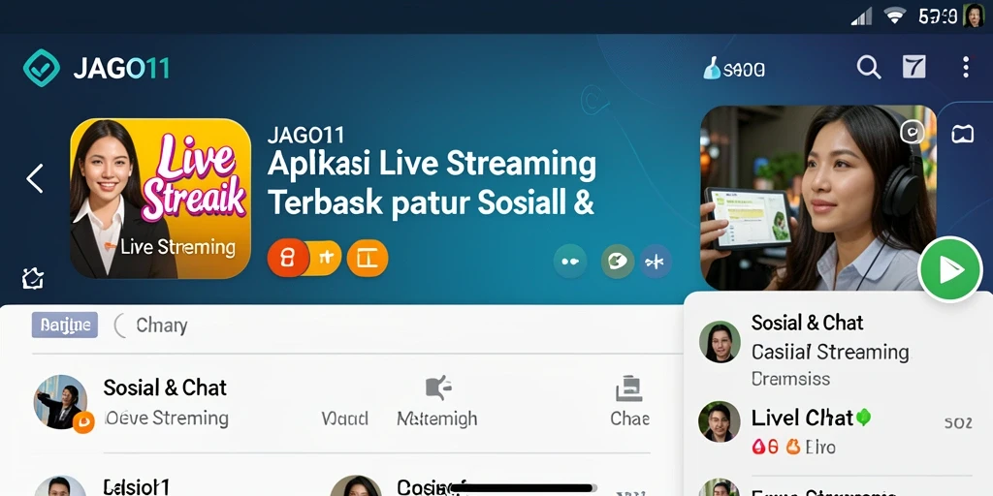Click the side panel Sosial & Chat avatar
Screen dimensions: 993x496
[720, 342]
